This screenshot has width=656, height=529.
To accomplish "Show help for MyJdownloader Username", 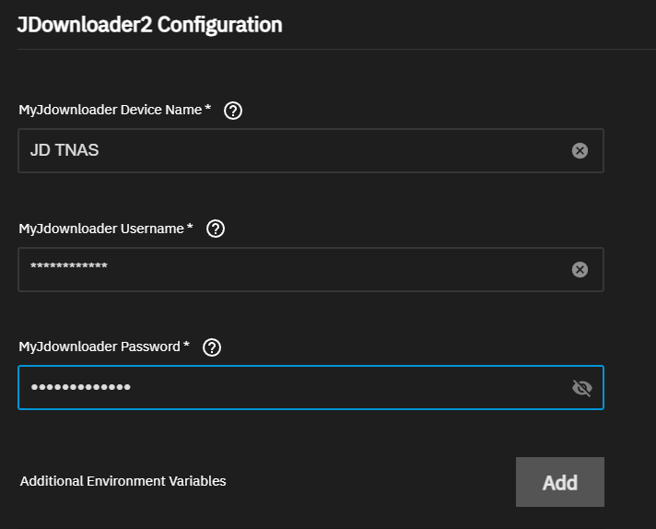I will pyautogui.click(x=216, y=229).
